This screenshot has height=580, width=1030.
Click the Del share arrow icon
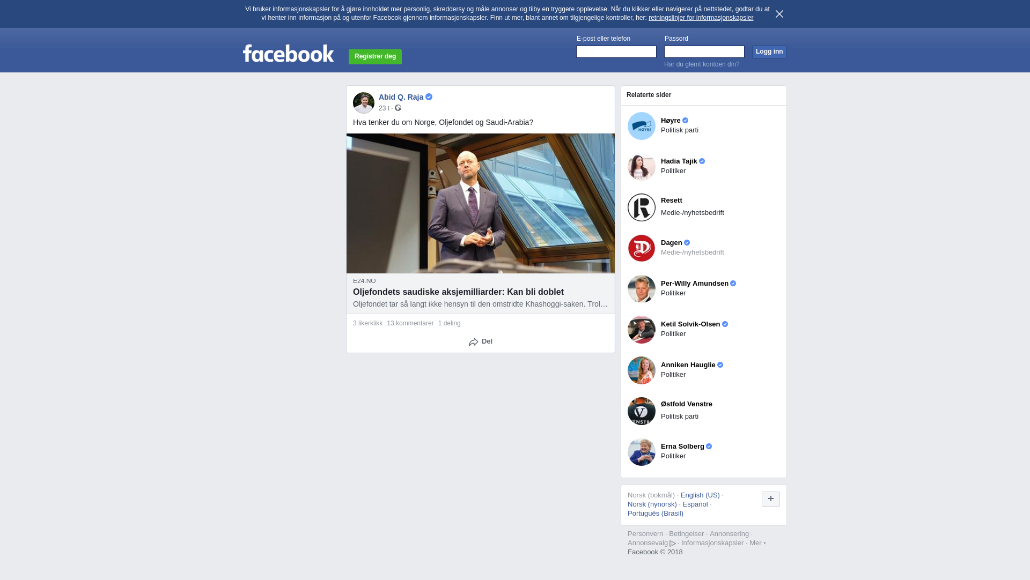click(x=473, y=342)
